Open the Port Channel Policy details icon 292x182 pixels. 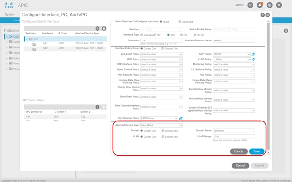(x=181, y=118)
